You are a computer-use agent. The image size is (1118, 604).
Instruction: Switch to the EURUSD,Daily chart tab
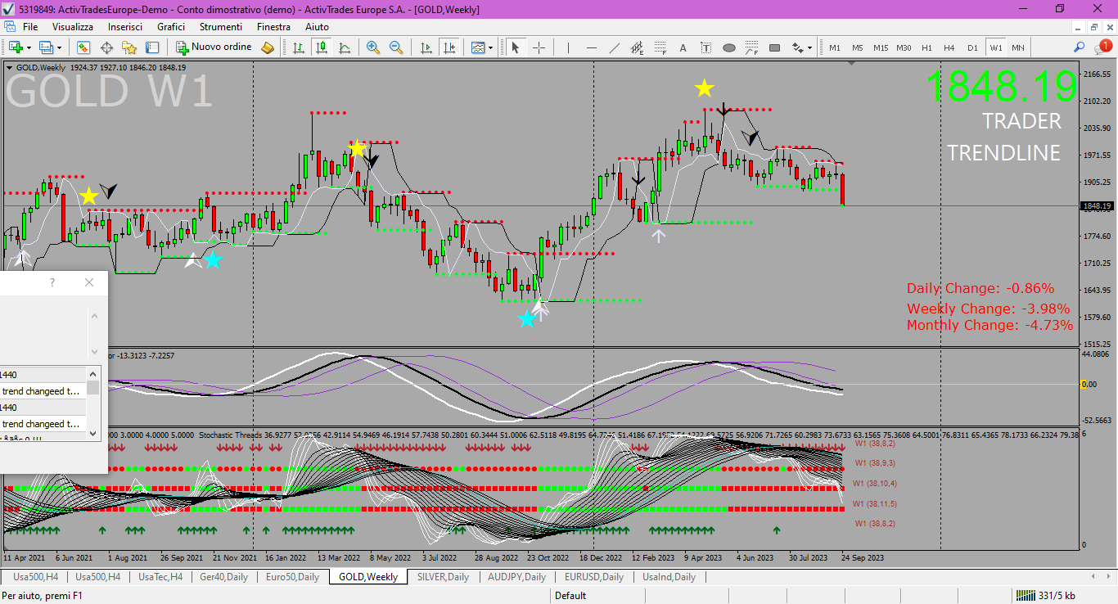593,577
